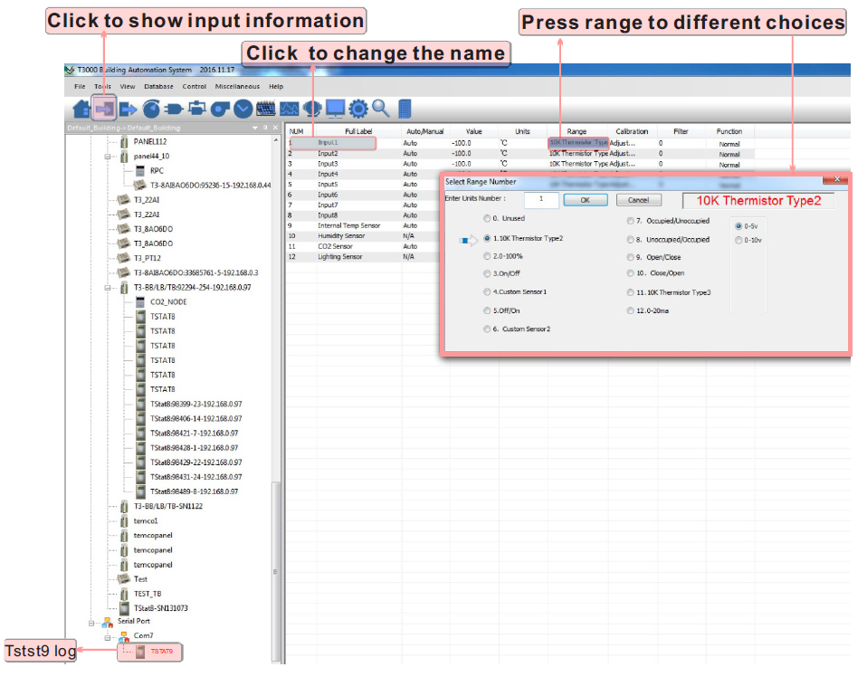Open the Tools menu
Image resolution: width=867 pixels, height=677 pixels.
pyautogui.click(x=103, y=87)
